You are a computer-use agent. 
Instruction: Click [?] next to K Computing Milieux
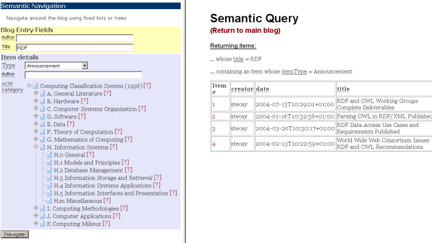pos(107,224)
